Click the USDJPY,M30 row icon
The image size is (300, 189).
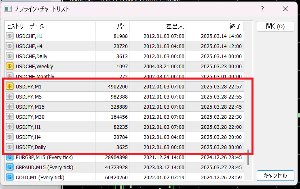(x=9, y=117)
